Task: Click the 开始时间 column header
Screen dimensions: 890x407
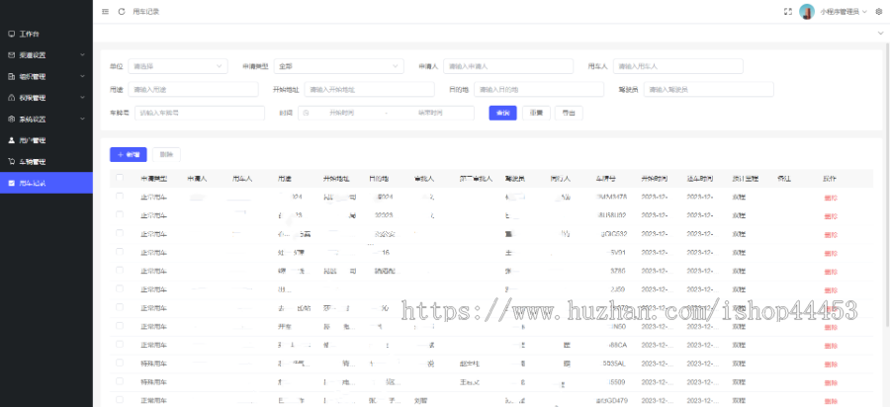Action: tap(655, 179)
